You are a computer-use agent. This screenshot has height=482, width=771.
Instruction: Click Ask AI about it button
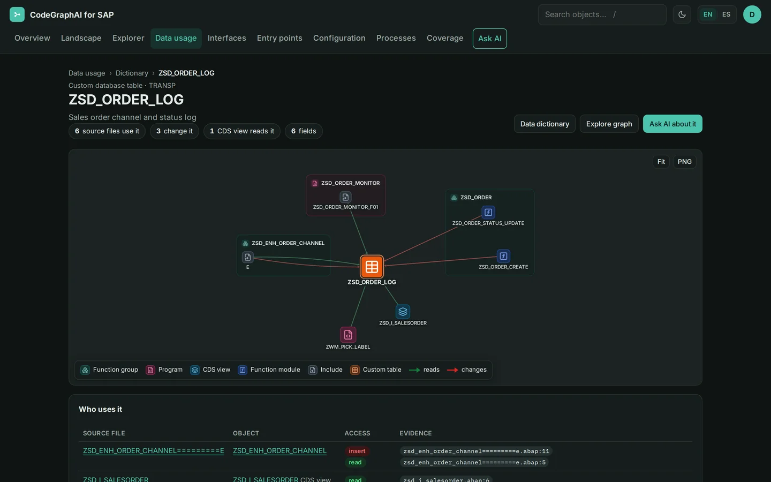click(672, 124)
